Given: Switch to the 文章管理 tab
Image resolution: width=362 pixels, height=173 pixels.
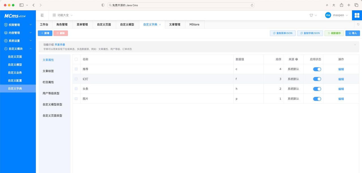Looking at the screenshot, I should pyautogui.click(x=175, y=24).
